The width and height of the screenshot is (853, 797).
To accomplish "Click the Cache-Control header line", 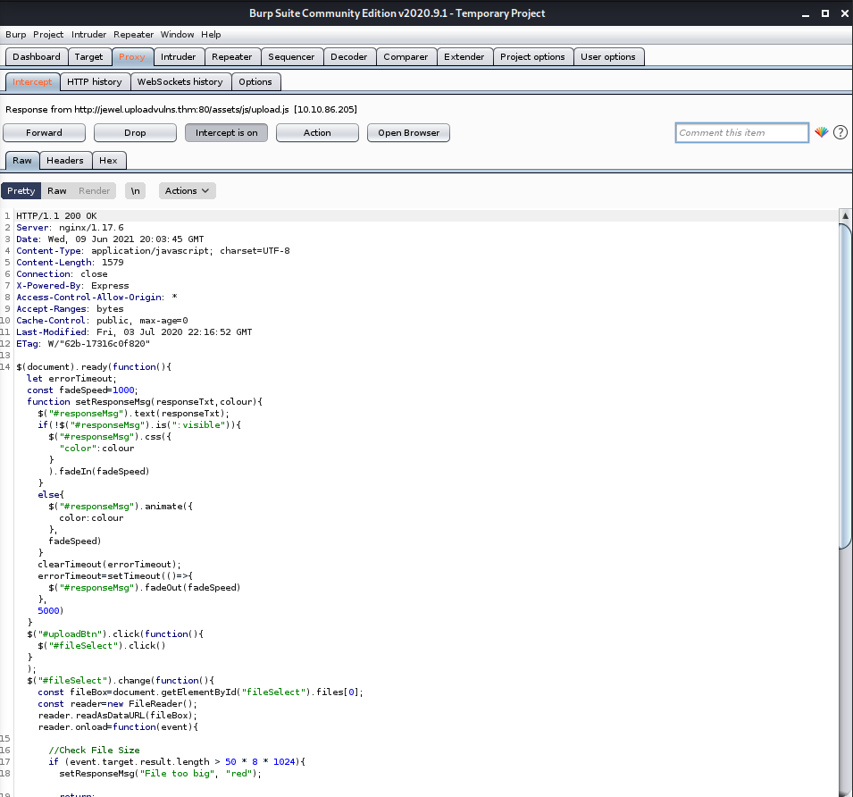I will click(x=102, y=321).
